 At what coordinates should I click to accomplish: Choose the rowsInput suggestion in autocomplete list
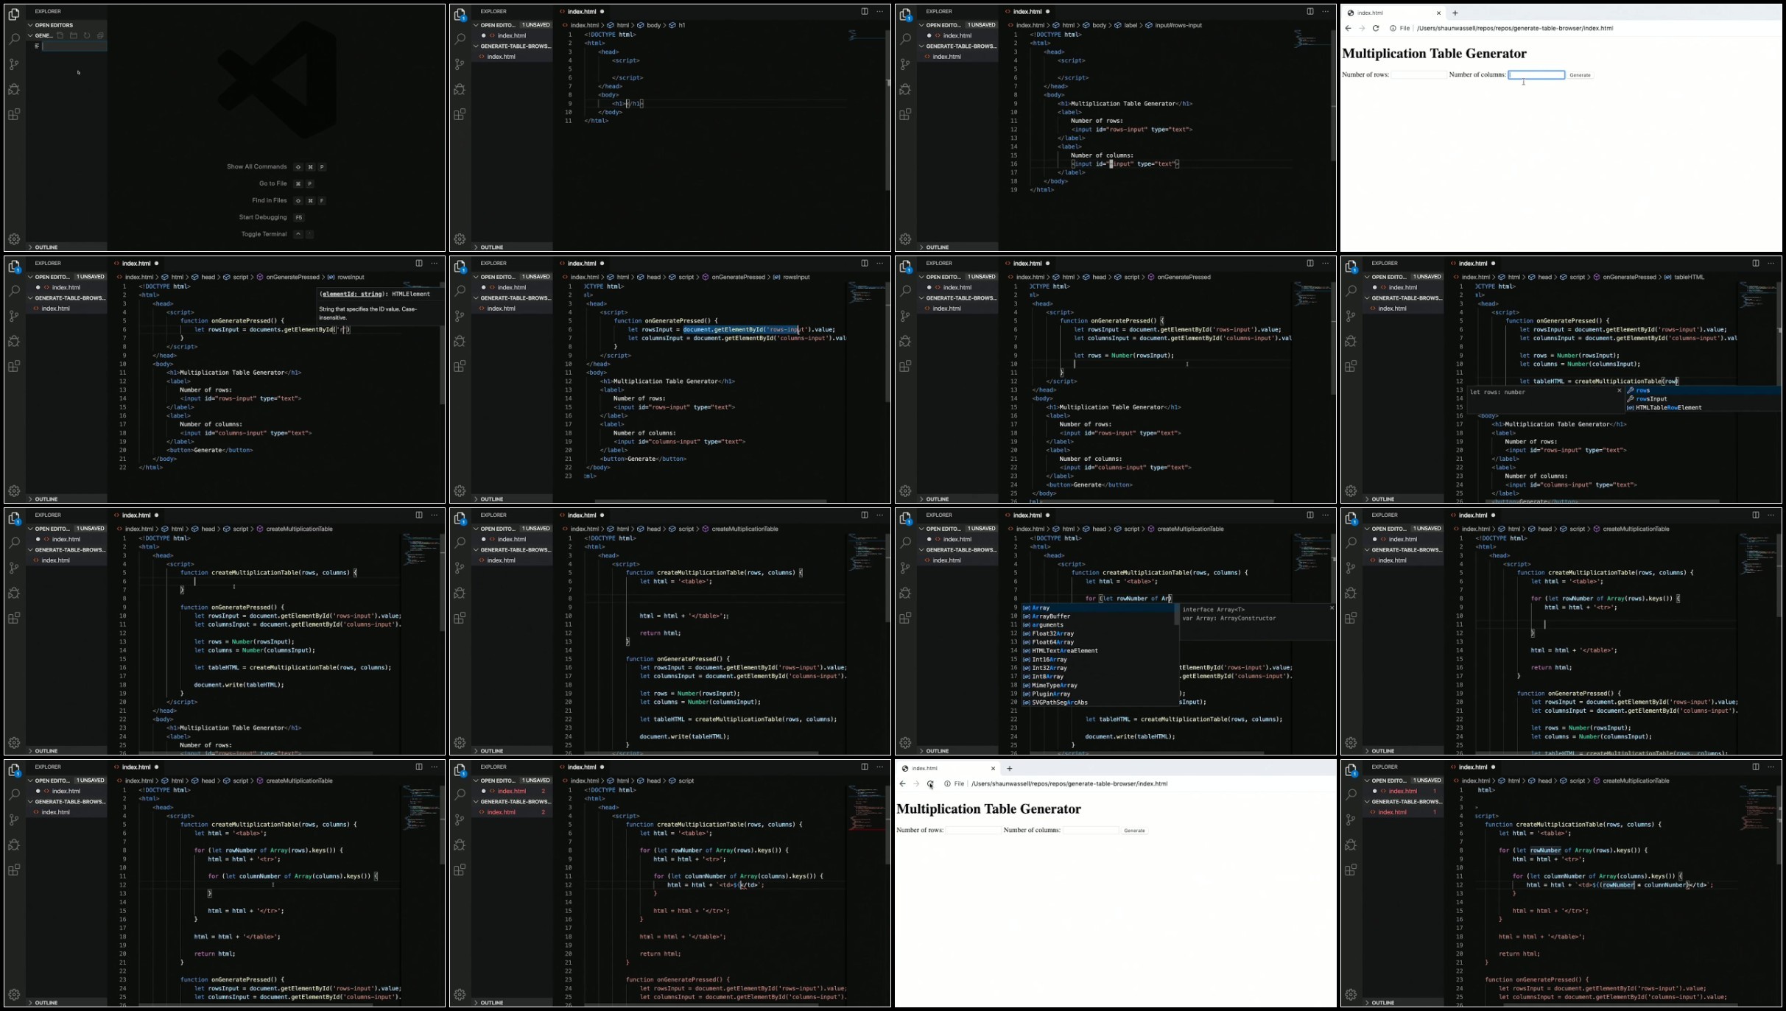[x=1703, y=399]
